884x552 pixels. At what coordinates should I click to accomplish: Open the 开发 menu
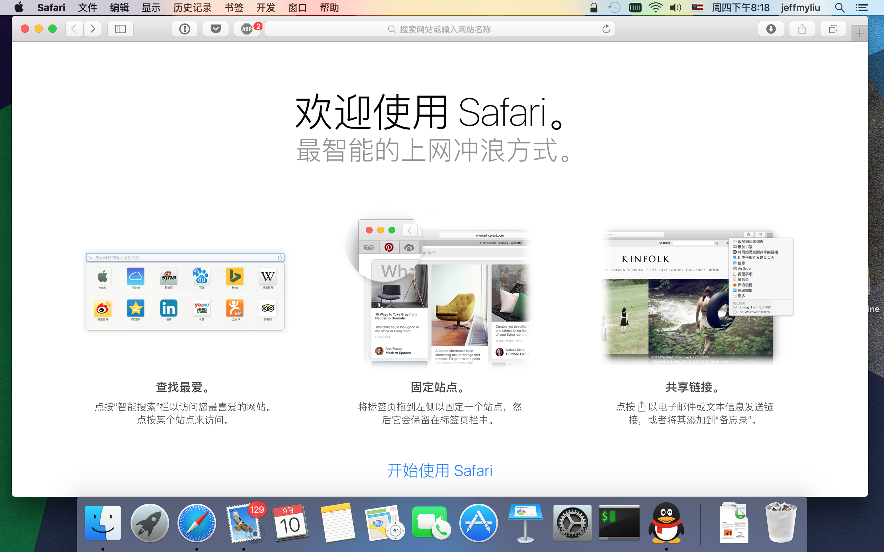point(266,7)
